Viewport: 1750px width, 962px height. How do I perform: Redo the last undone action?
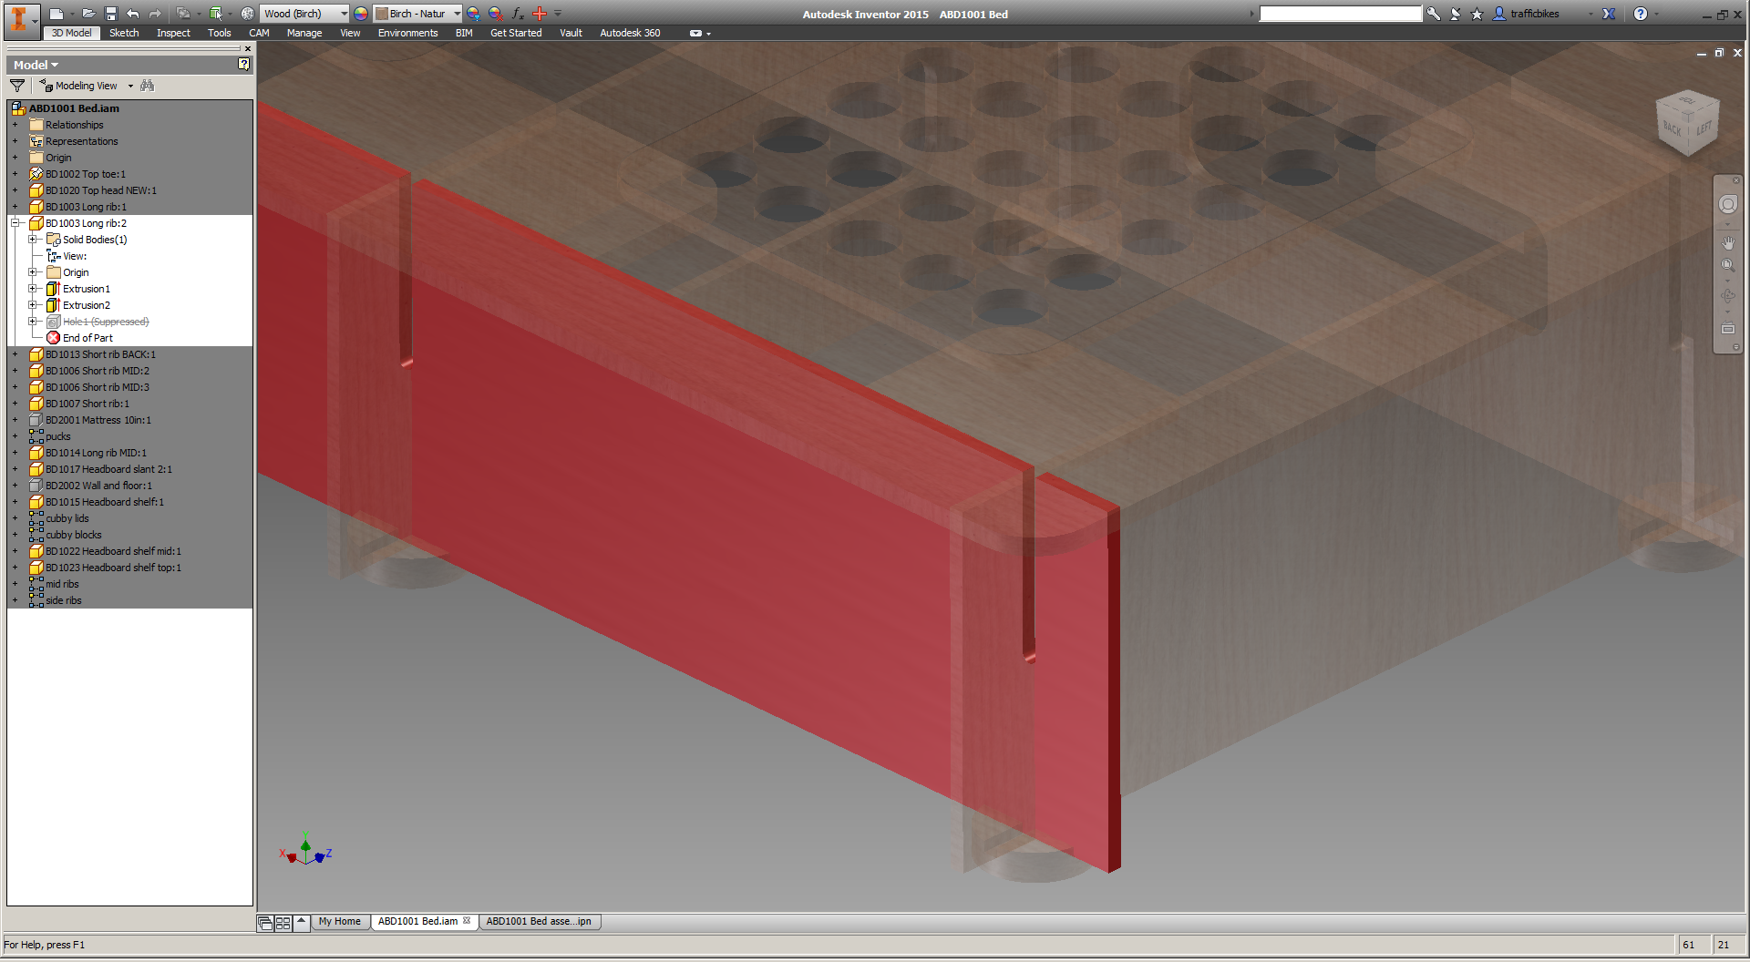tap(155, 14)
